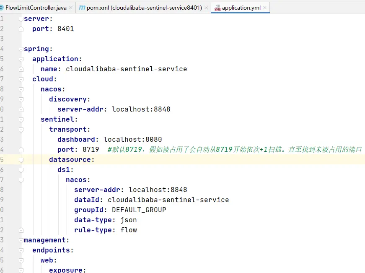Viewport: 365px width, 273px height.
Task: Fold the cloud: section
Action: pyautogui.click(x=21, y=79)
